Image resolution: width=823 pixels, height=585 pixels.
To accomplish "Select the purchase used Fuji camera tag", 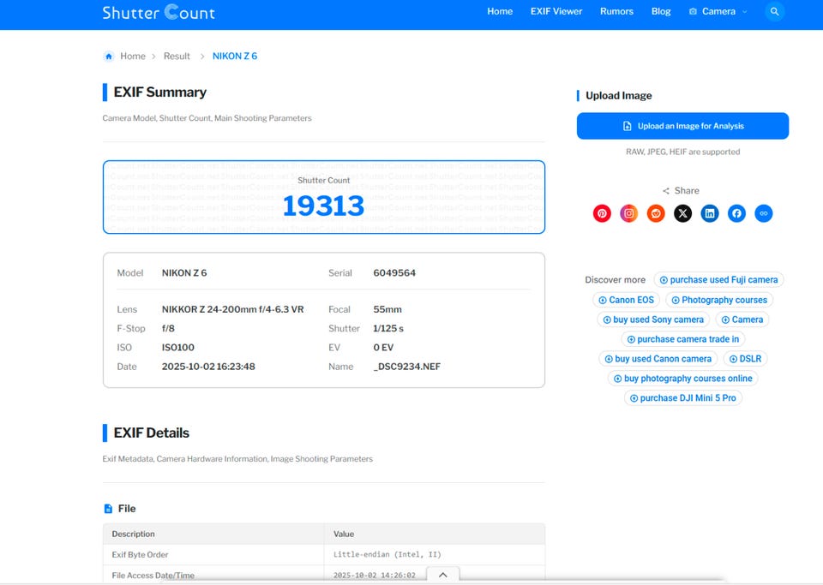I will pyautogui.click(x=718, y=280).
